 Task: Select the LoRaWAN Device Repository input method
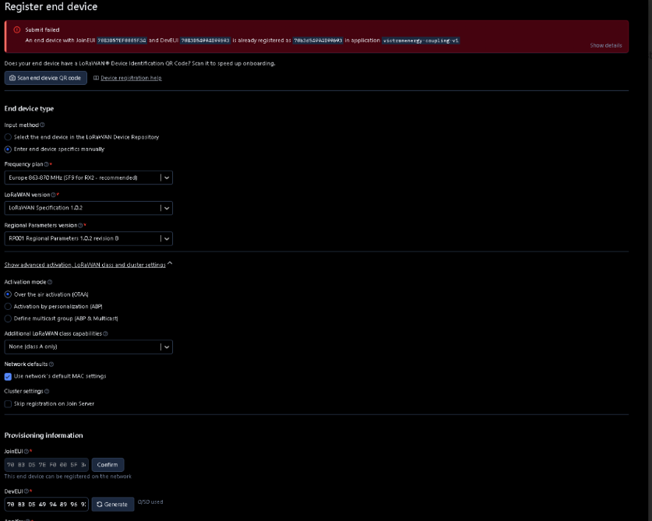click(9, 137)
